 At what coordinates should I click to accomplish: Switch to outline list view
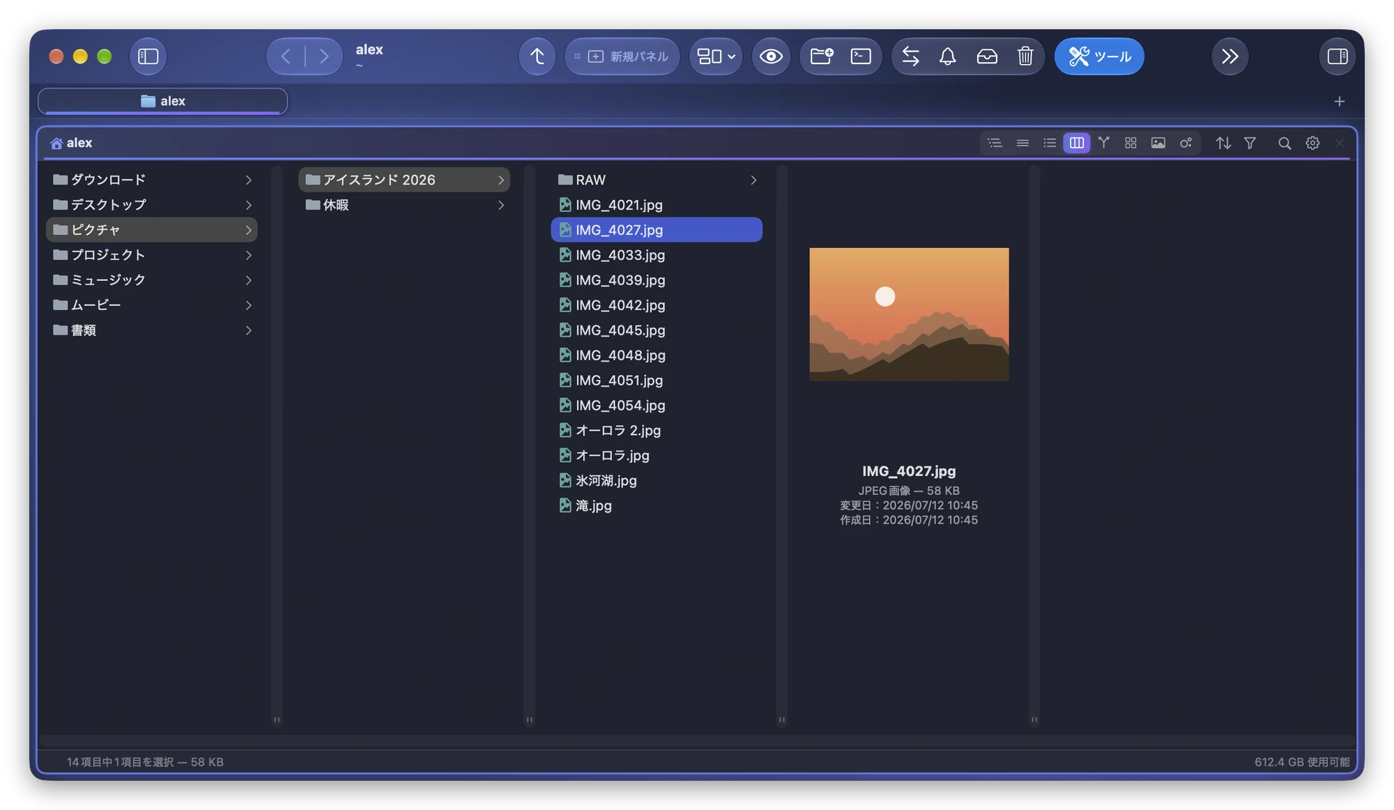[x=995, y=143]
